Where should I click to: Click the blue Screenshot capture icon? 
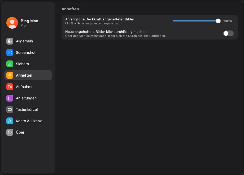coord(10,52)
